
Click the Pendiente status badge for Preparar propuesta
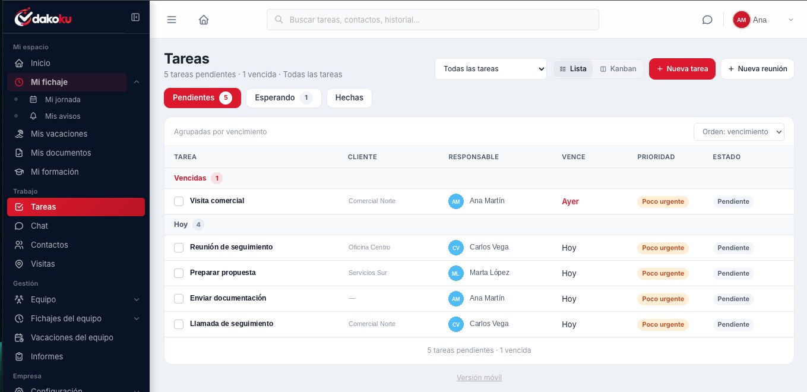[x=733, y=273]
